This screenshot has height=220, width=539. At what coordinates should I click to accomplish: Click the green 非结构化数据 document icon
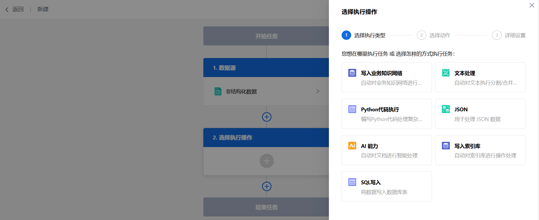coord(218,91)
